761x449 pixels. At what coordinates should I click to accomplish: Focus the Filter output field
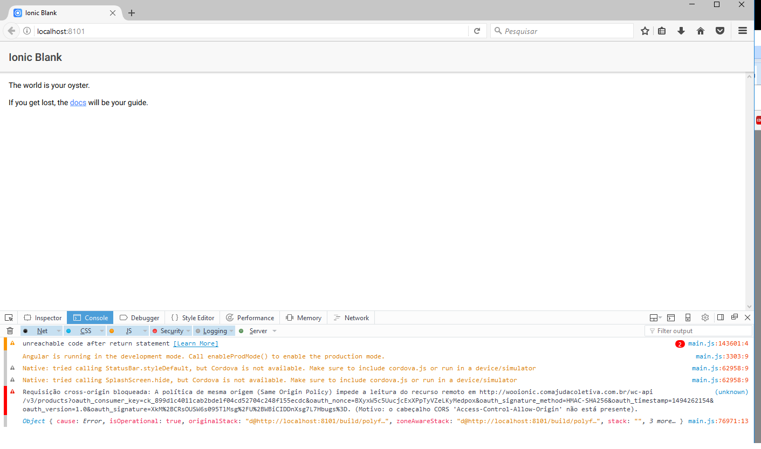[698, 331]
